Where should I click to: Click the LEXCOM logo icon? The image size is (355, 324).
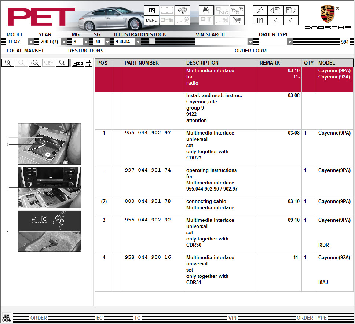7,317
